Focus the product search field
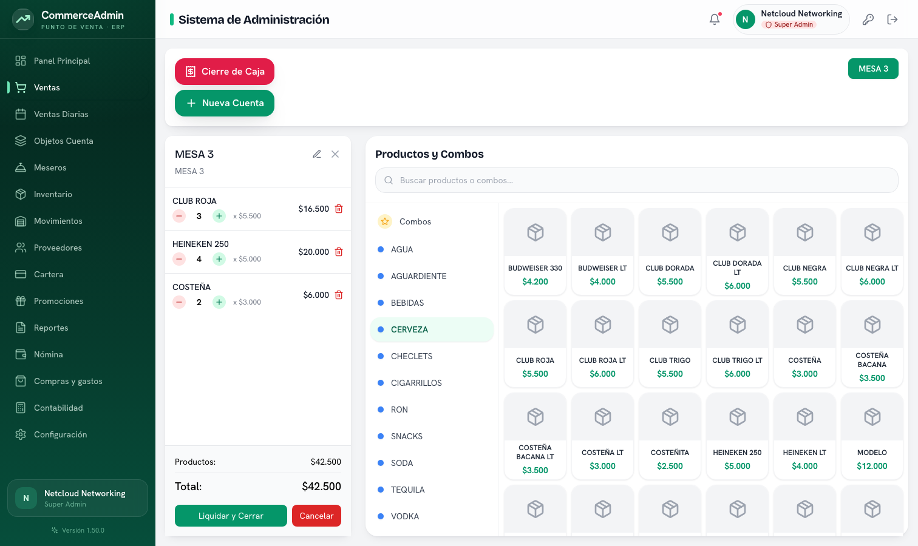The image size is (918, 546). pos(637,180)
